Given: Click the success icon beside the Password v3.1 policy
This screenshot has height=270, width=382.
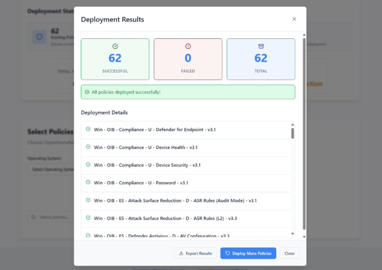Looking at the screenshot, I should click(88, 183).
